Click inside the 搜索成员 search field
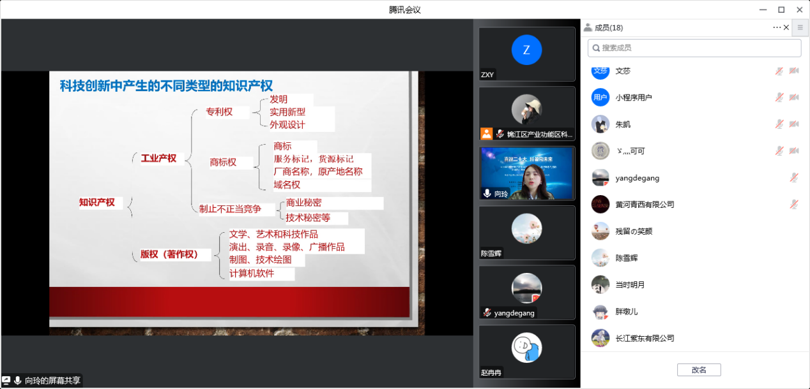The height and width of the screenshot is (389, 810). click(x=694, y=47)
